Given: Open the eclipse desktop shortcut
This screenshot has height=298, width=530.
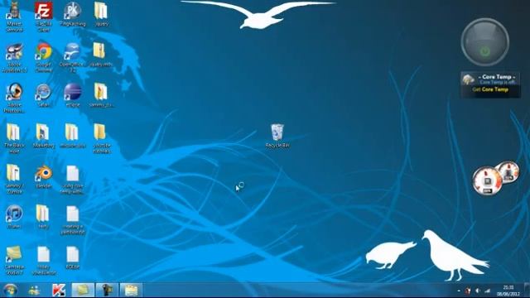Looking at the screenshot, I should (x=72, y=95).
